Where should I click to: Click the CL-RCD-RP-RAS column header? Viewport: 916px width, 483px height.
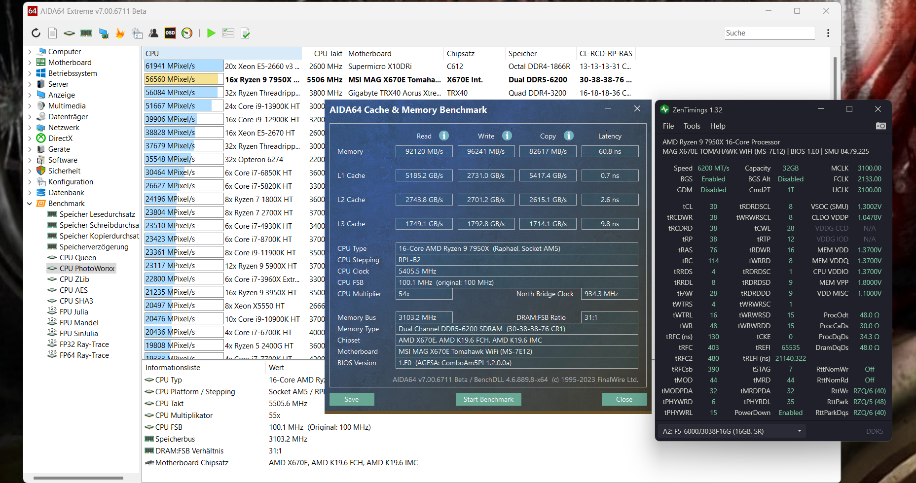606,53
